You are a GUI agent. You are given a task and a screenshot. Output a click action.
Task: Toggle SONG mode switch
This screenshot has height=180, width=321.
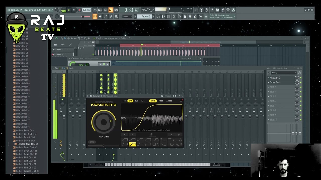point(64,10)
